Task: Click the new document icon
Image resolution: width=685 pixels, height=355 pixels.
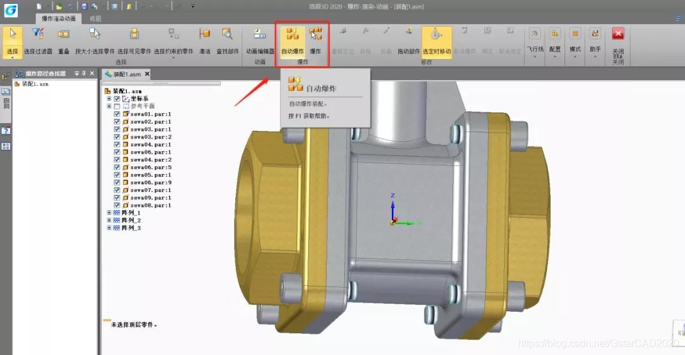Action: (x=39, y=6)
